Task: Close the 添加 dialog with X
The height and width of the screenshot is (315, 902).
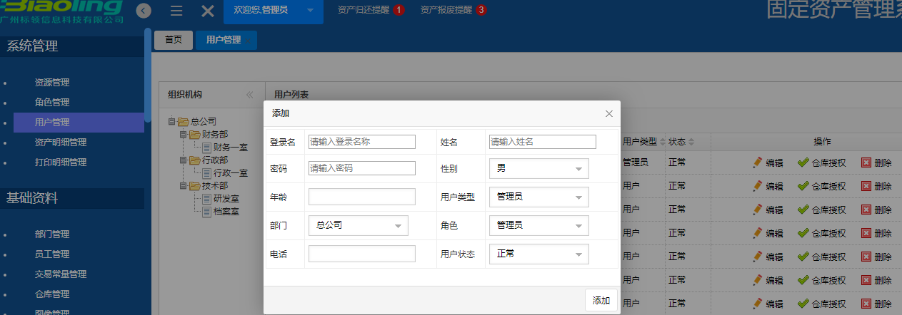Action: point(608,113)
